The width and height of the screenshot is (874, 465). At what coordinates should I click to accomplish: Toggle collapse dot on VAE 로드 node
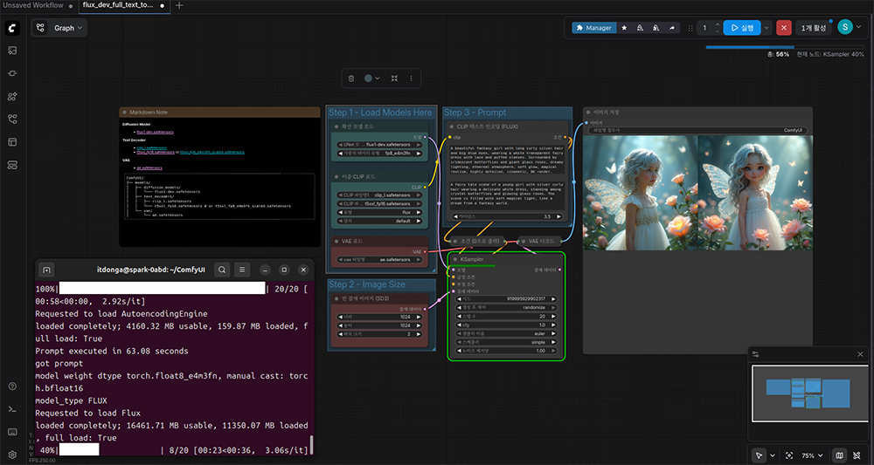point(336,242)
